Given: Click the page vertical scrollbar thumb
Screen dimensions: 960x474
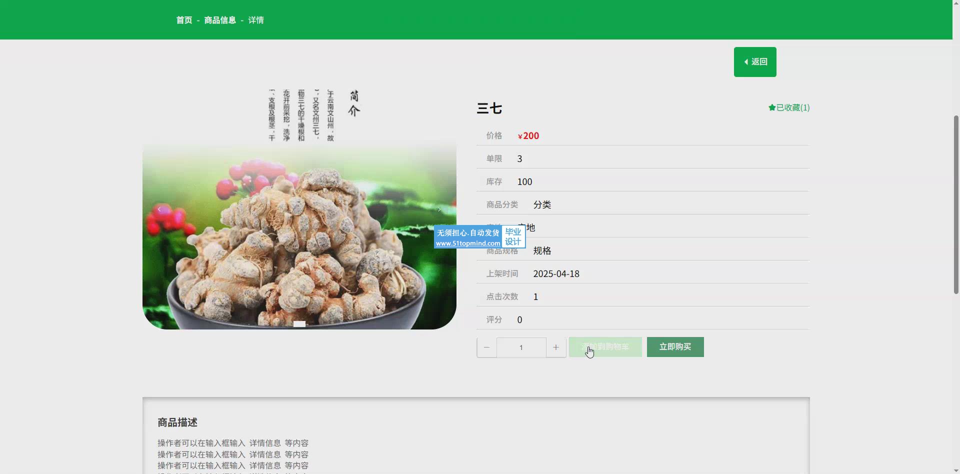Looking at the screenshot, I should (x=956, y=204).
